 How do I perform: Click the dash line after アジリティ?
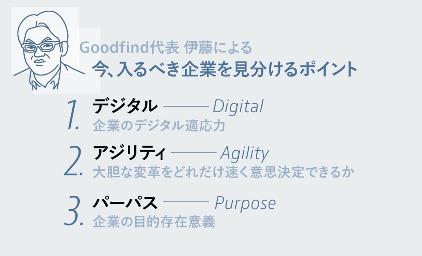pos(193,153)
